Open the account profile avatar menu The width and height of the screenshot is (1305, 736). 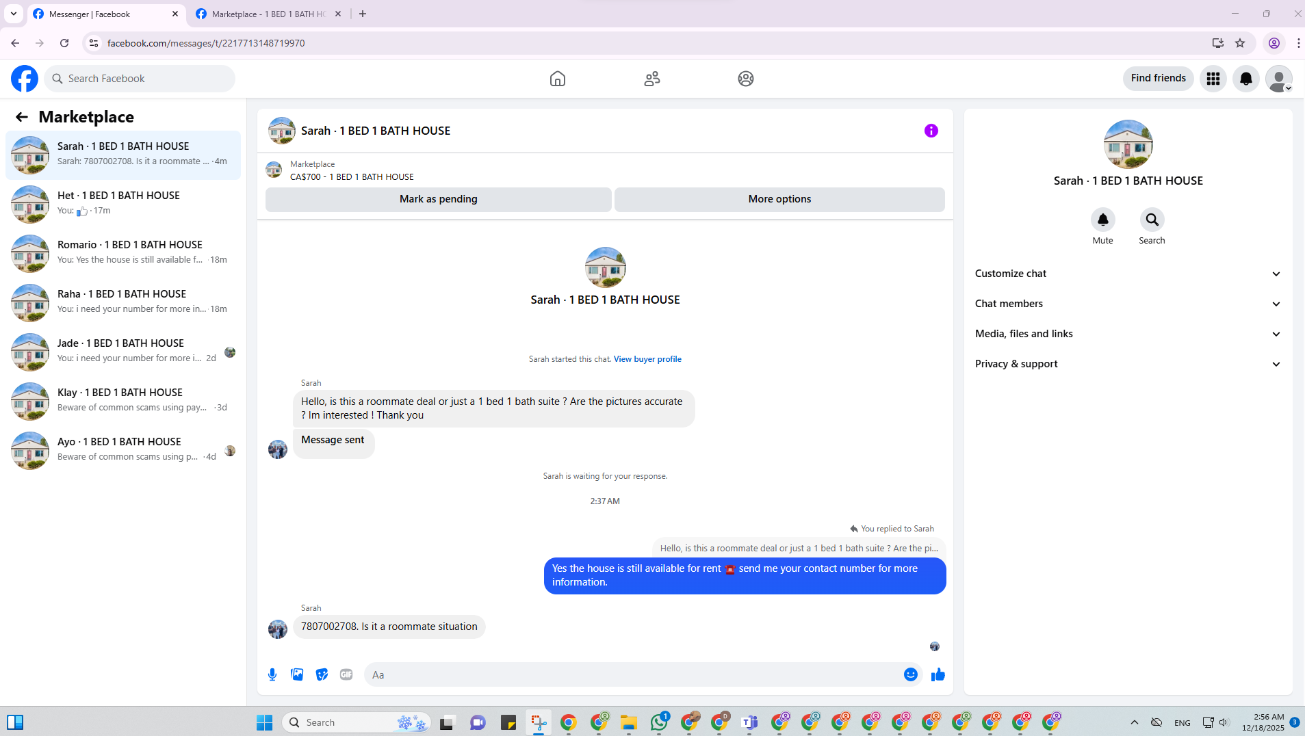(1279, 79)
